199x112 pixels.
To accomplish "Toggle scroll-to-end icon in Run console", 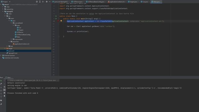I will [4, 90].
